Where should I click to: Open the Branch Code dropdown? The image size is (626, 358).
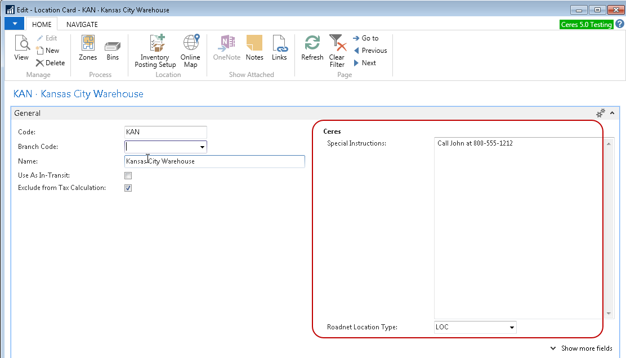(202, 147)
